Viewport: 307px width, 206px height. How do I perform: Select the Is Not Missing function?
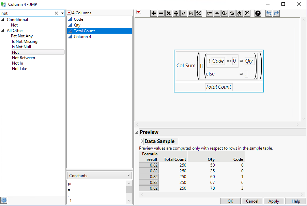point(25,41)
